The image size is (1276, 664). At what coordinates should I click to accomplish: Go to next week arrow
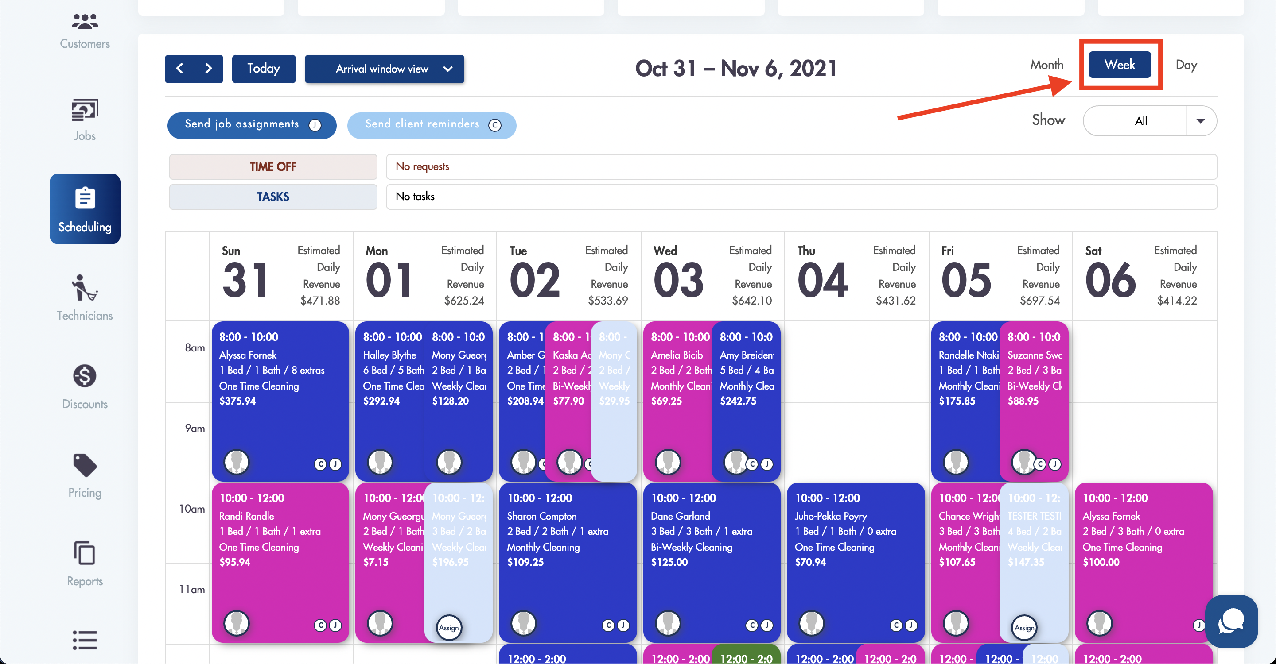(208, 68)
